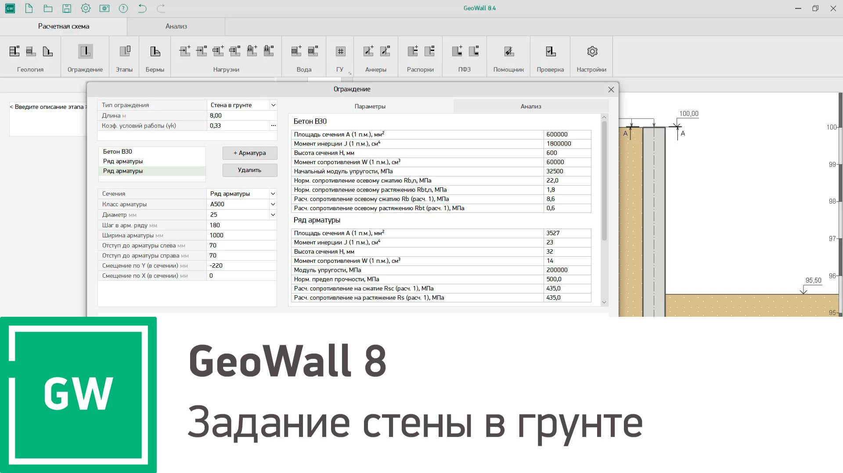This screenshot has height=473, width=843.
Task: Click the dialog scrollbar up arrow
Action: coord(604,117)
